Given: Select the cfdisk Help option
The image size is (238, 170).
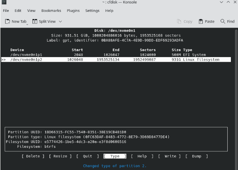Looking at the screenshot, I should pyautogui.click(x=142, y=156).
